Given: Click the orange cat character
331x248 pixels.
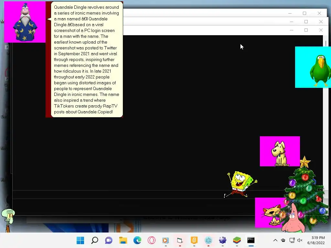Looking at the screenshot, I should tap(272, 214).
